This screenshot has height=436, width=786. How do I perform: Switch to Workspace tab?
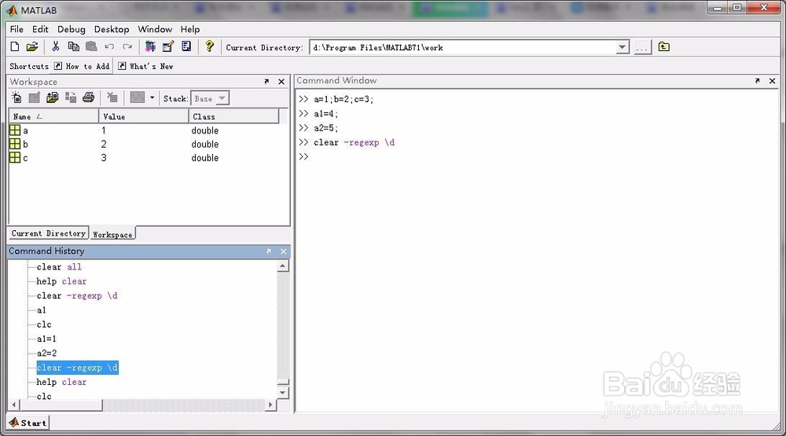pyautogui.click(x=112, y=234)
